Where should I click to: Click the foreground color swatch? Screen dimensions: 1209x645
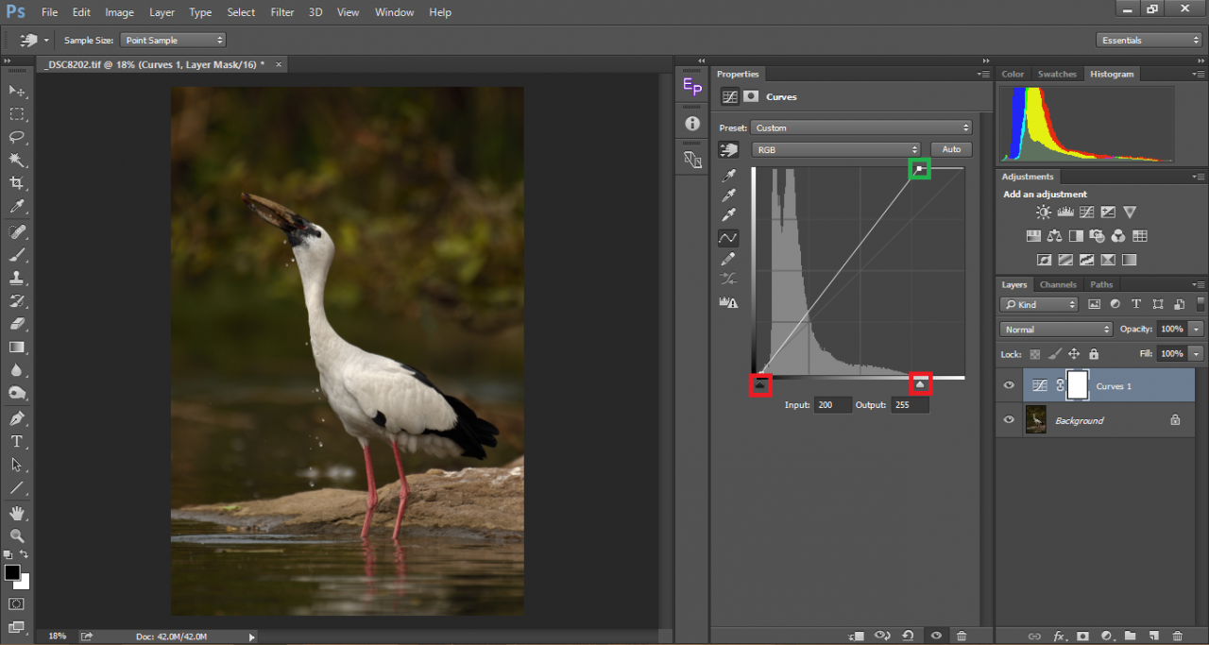click(12, 572)
